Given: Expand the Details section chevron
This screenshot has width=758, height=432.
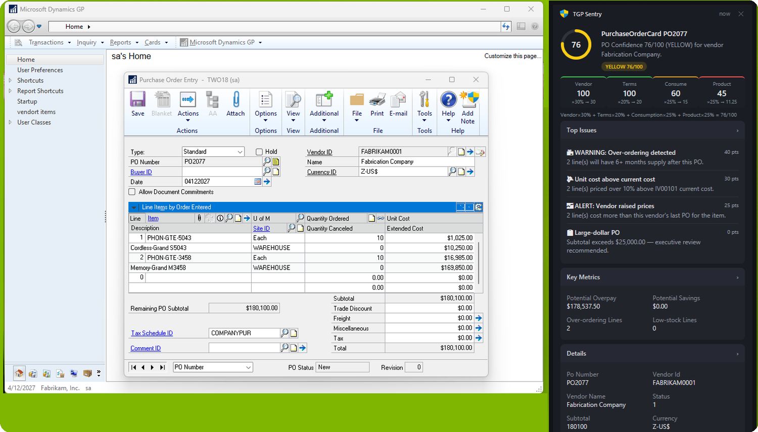Looking at the screenshot, I should [737, 354].
